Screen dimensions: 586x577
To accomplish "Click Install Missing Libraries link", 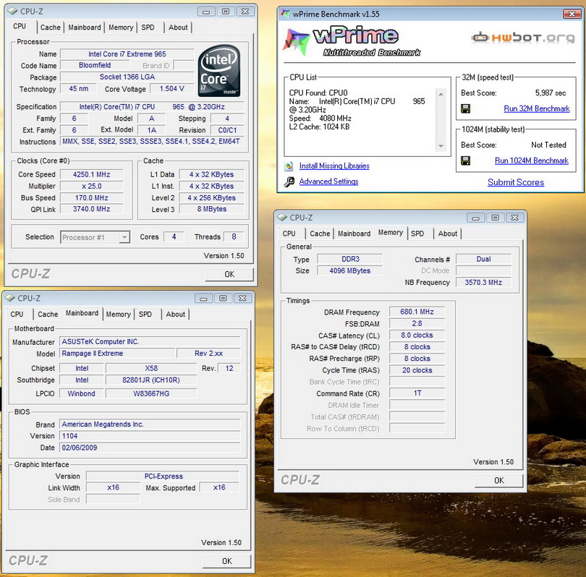I will coord(334,166).
